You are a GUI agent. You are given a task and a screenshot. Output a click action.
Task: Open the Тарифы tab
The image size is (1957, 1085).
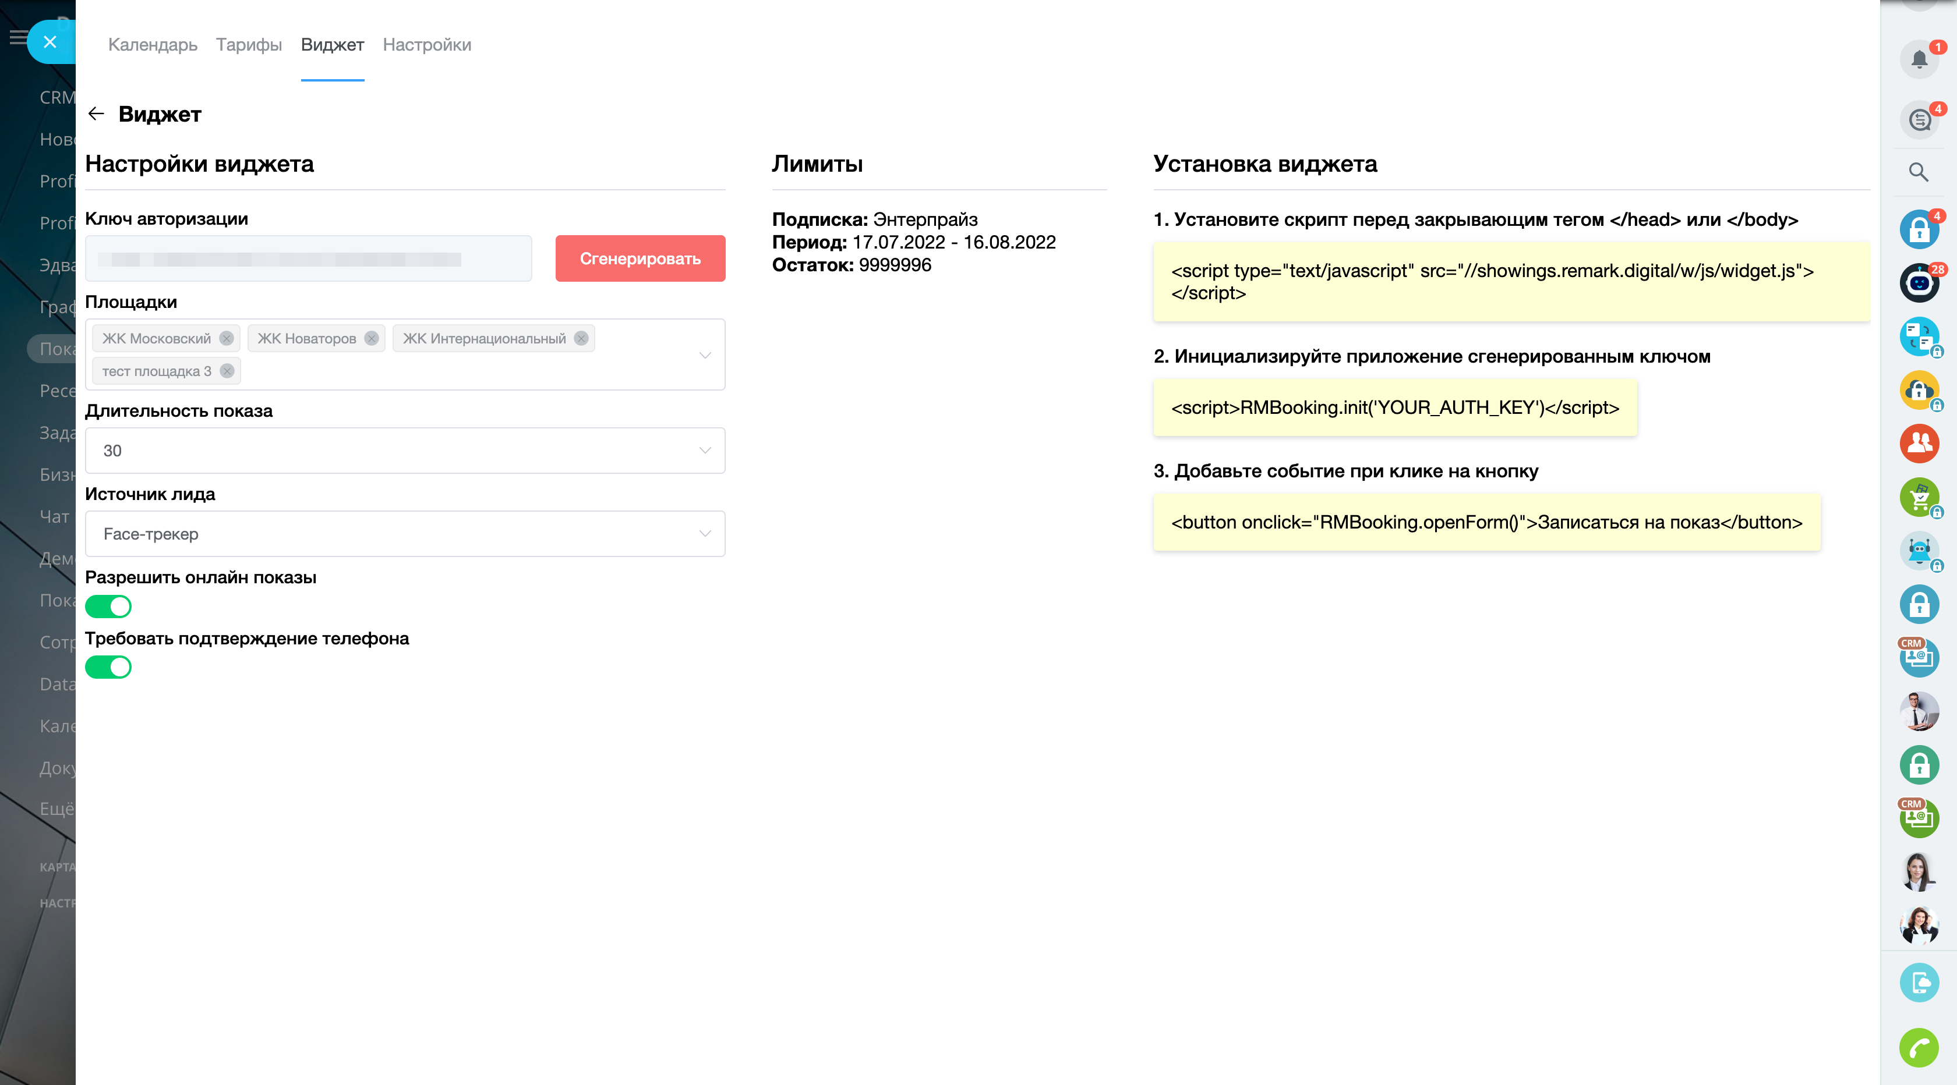tap(249, 45)
